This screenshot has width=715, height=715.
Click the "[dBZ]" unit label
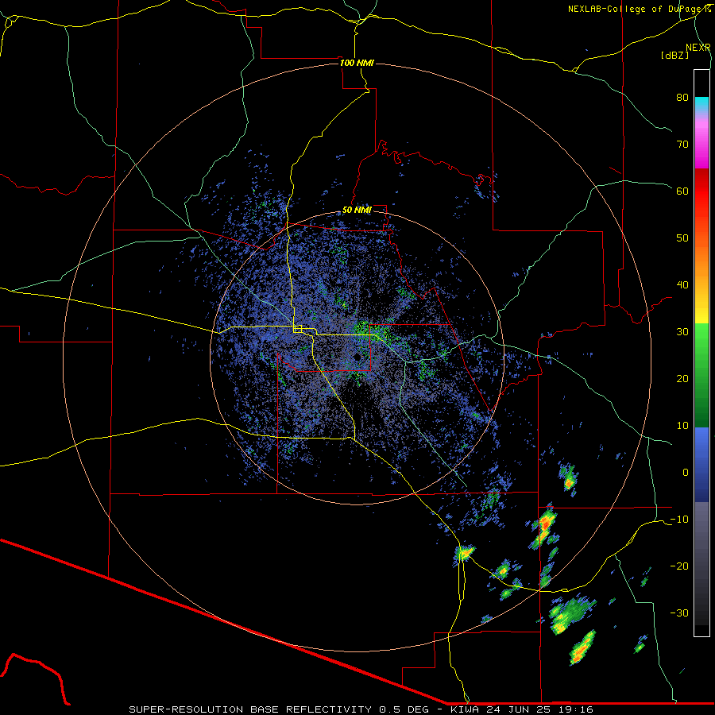(674, 55)
